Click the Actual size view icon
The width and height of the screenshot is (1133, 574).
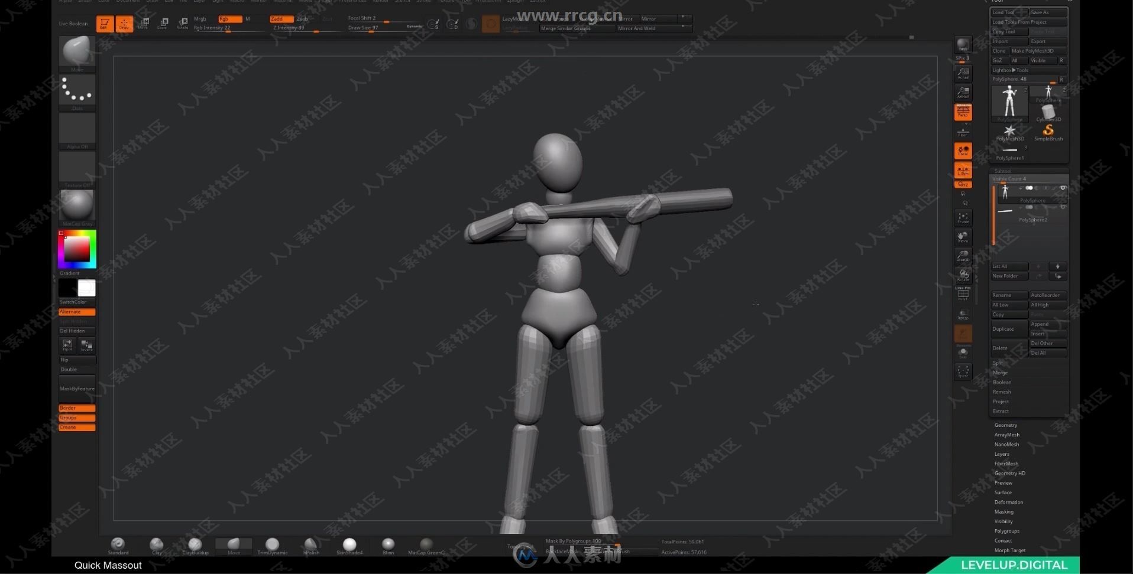point(963,73)
